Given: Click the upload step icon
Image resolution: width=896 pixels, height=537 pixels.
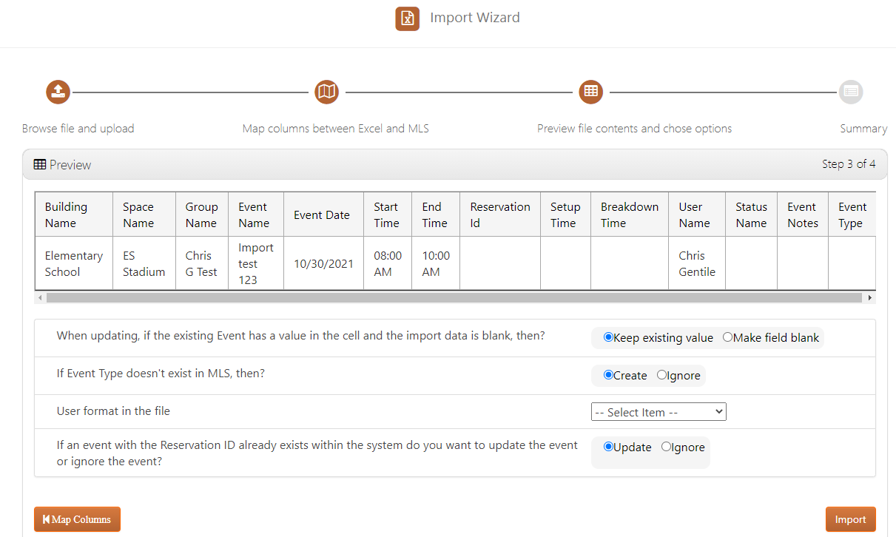Looking at the screenshot, I should point(58,92).
